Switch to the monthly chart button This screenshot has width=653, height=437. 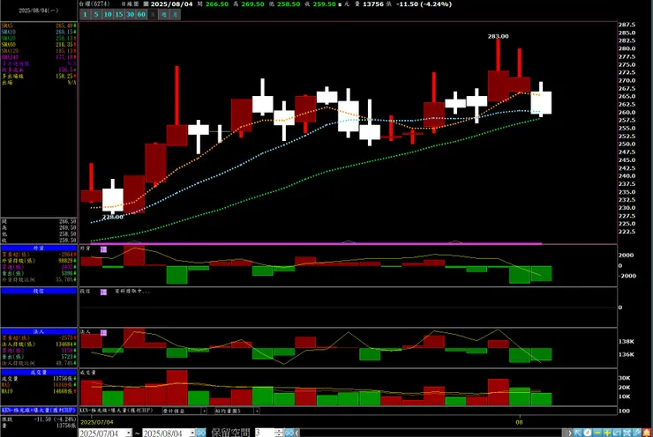click(x=176, y=15)
